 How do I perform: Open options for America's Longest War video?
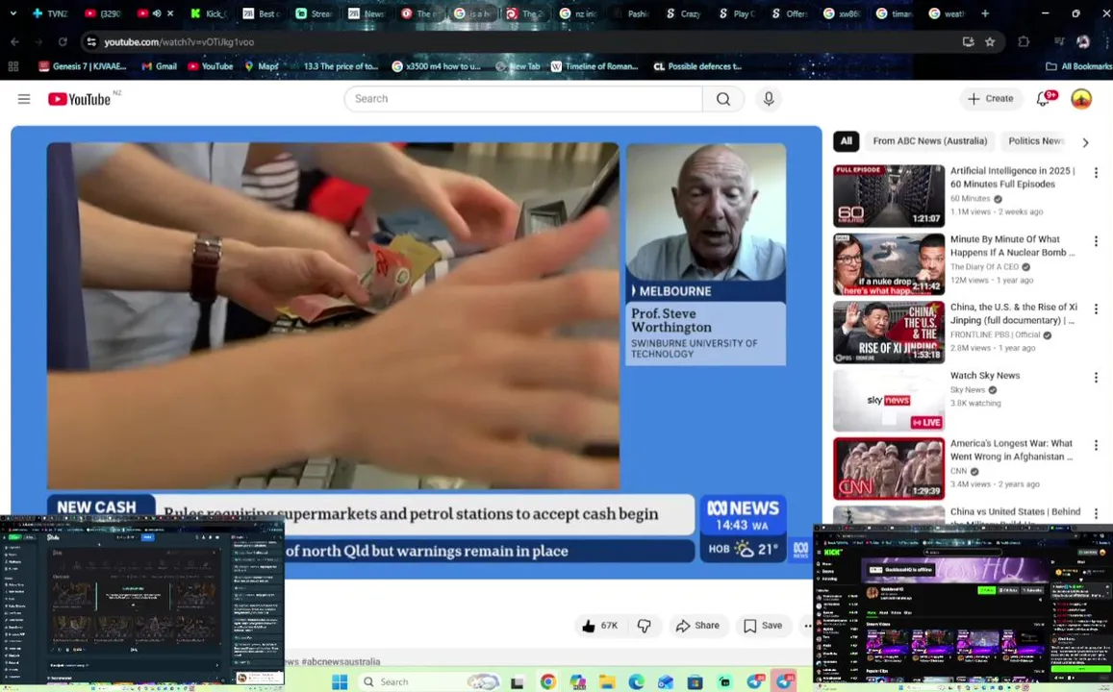(x=1096, y=445)
